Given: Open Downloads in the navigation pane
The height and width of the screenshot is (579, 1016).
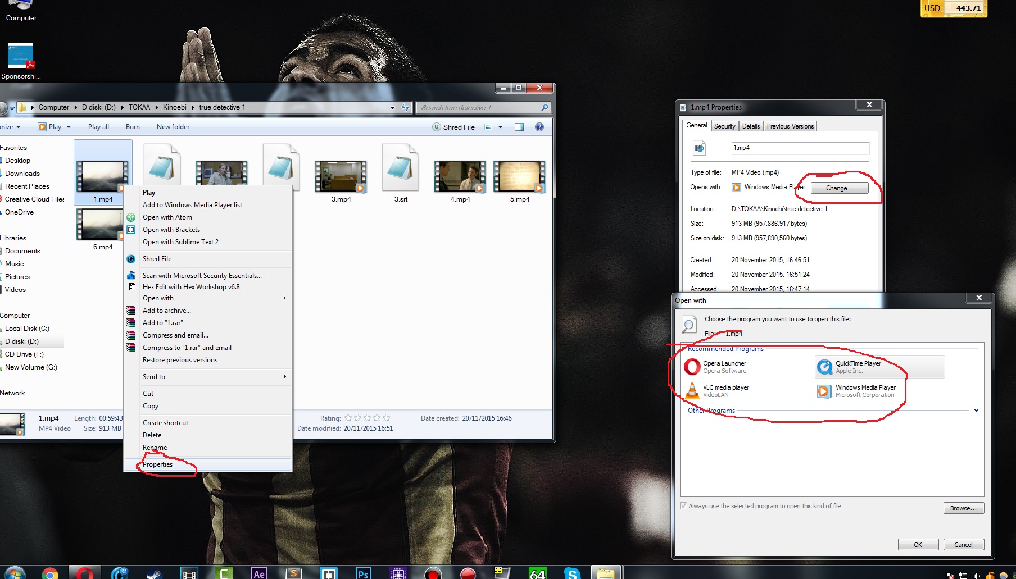Looking at the screenshot, I should [22, 174].
